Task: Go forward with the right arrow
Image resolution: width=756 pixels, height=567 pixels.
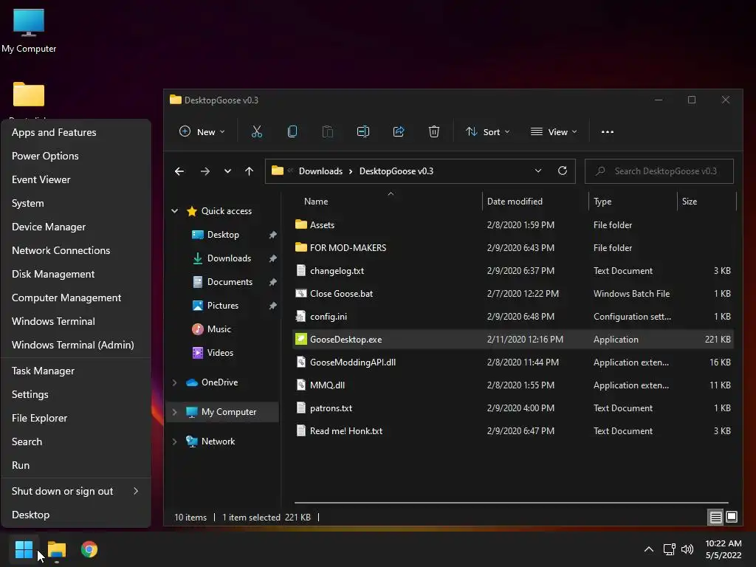Action: coord(205,171)
